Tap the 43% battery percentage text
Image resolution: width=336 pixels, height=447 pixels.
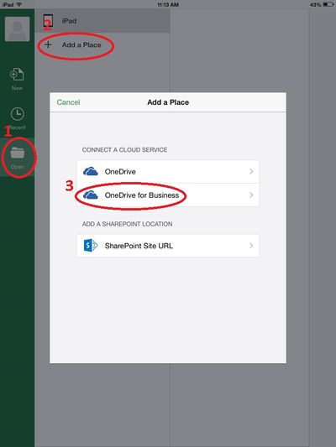click(x=316, y=4)
